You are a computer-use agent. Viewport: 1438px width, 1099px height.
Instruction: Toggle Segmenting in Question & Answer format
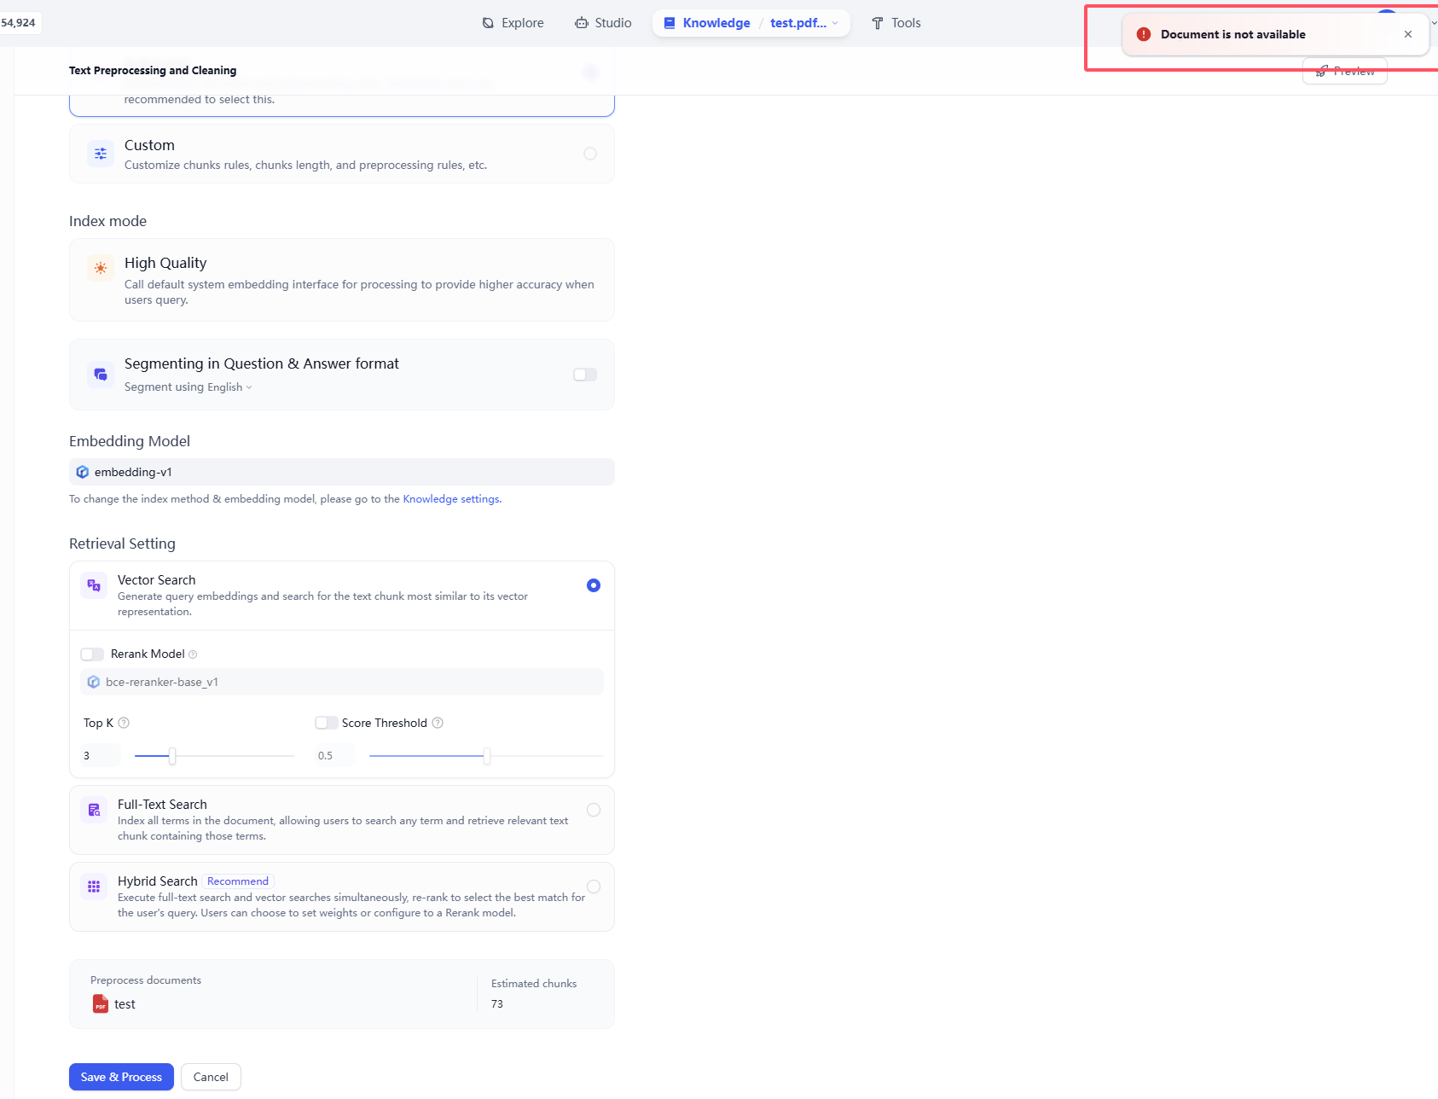pyautogui.click(x=585, y=375)
